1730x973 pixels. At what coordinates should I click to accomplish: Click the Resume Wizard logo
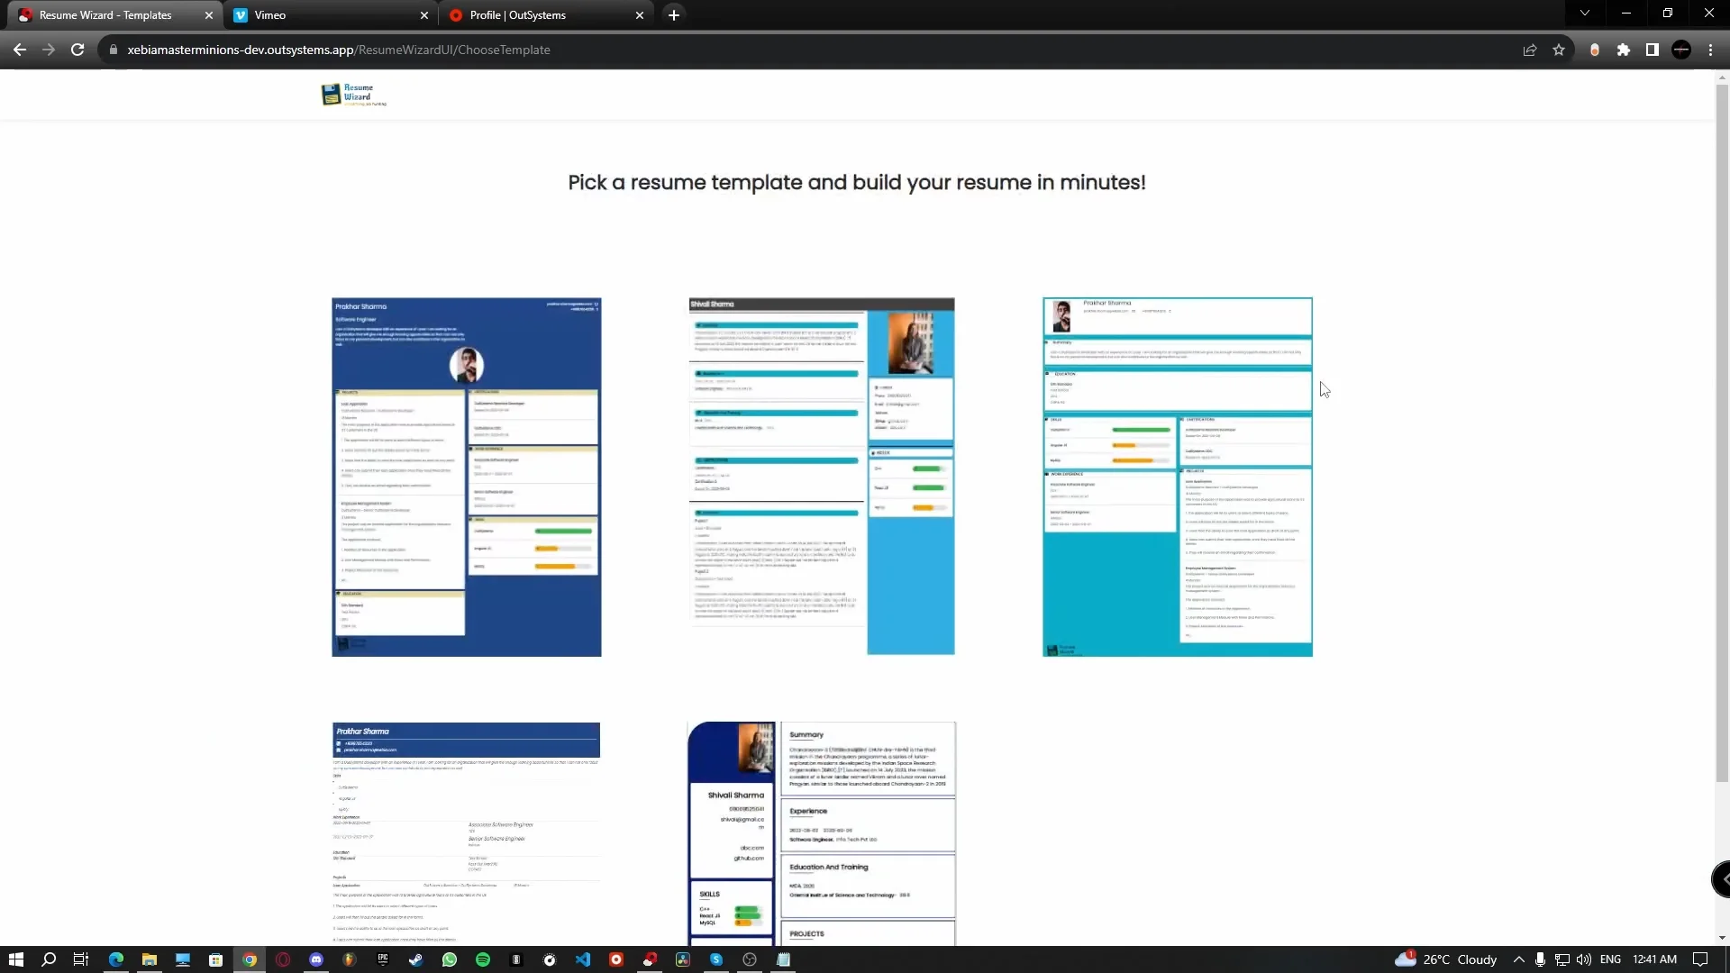coord(354,95)
